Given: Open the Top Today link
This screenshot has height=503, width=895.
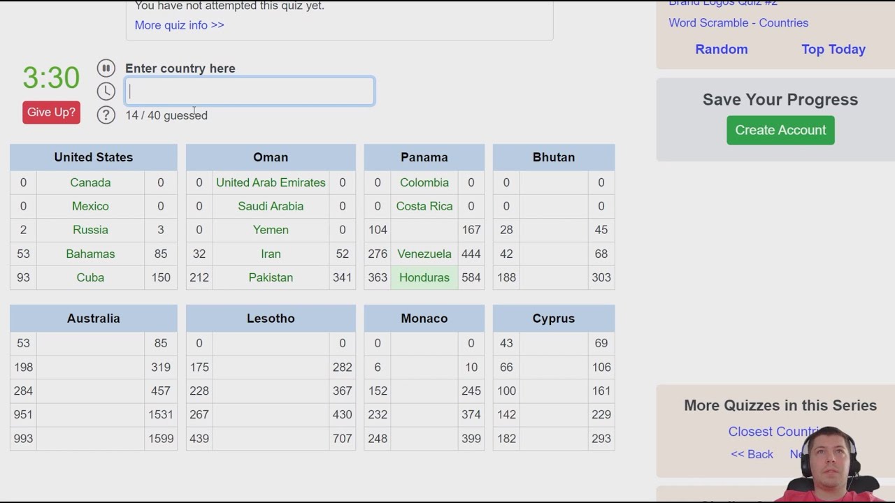Looking at the screenshot, I should click(833, 49).
